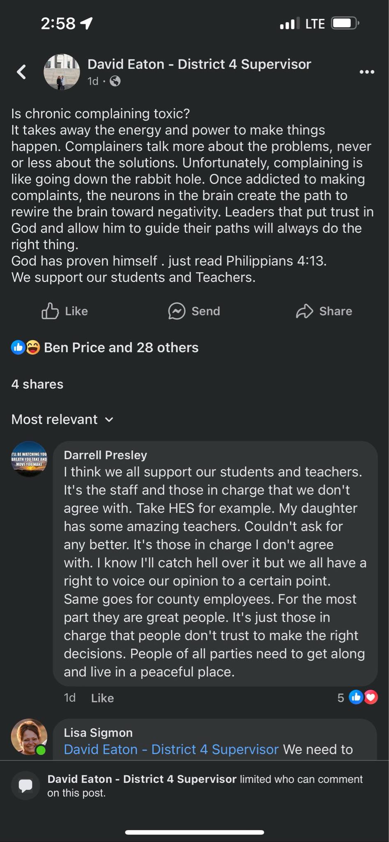The image size is (389, 842).
Task: Open Ben Price and 28 others reactions
Action: [x=121, y=348]
